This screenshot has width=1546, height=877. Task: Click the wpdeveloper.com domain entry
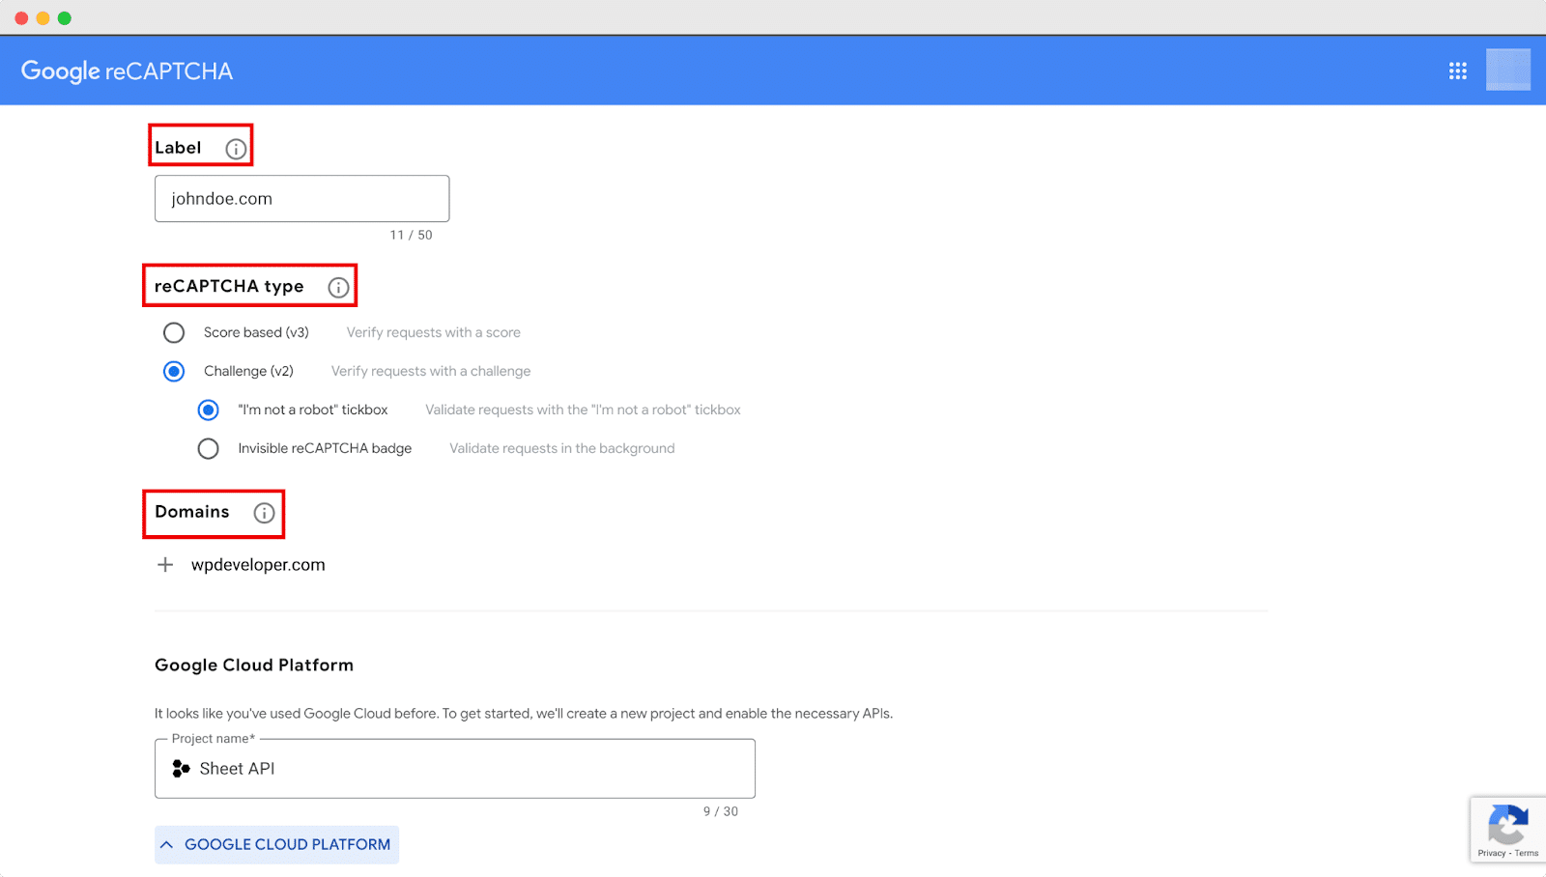(259, 564)
